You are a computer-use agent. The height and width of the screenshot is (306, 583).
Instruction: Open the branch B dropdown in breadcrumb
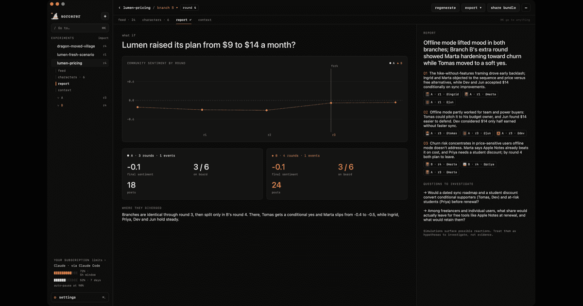tap(168, 8)
